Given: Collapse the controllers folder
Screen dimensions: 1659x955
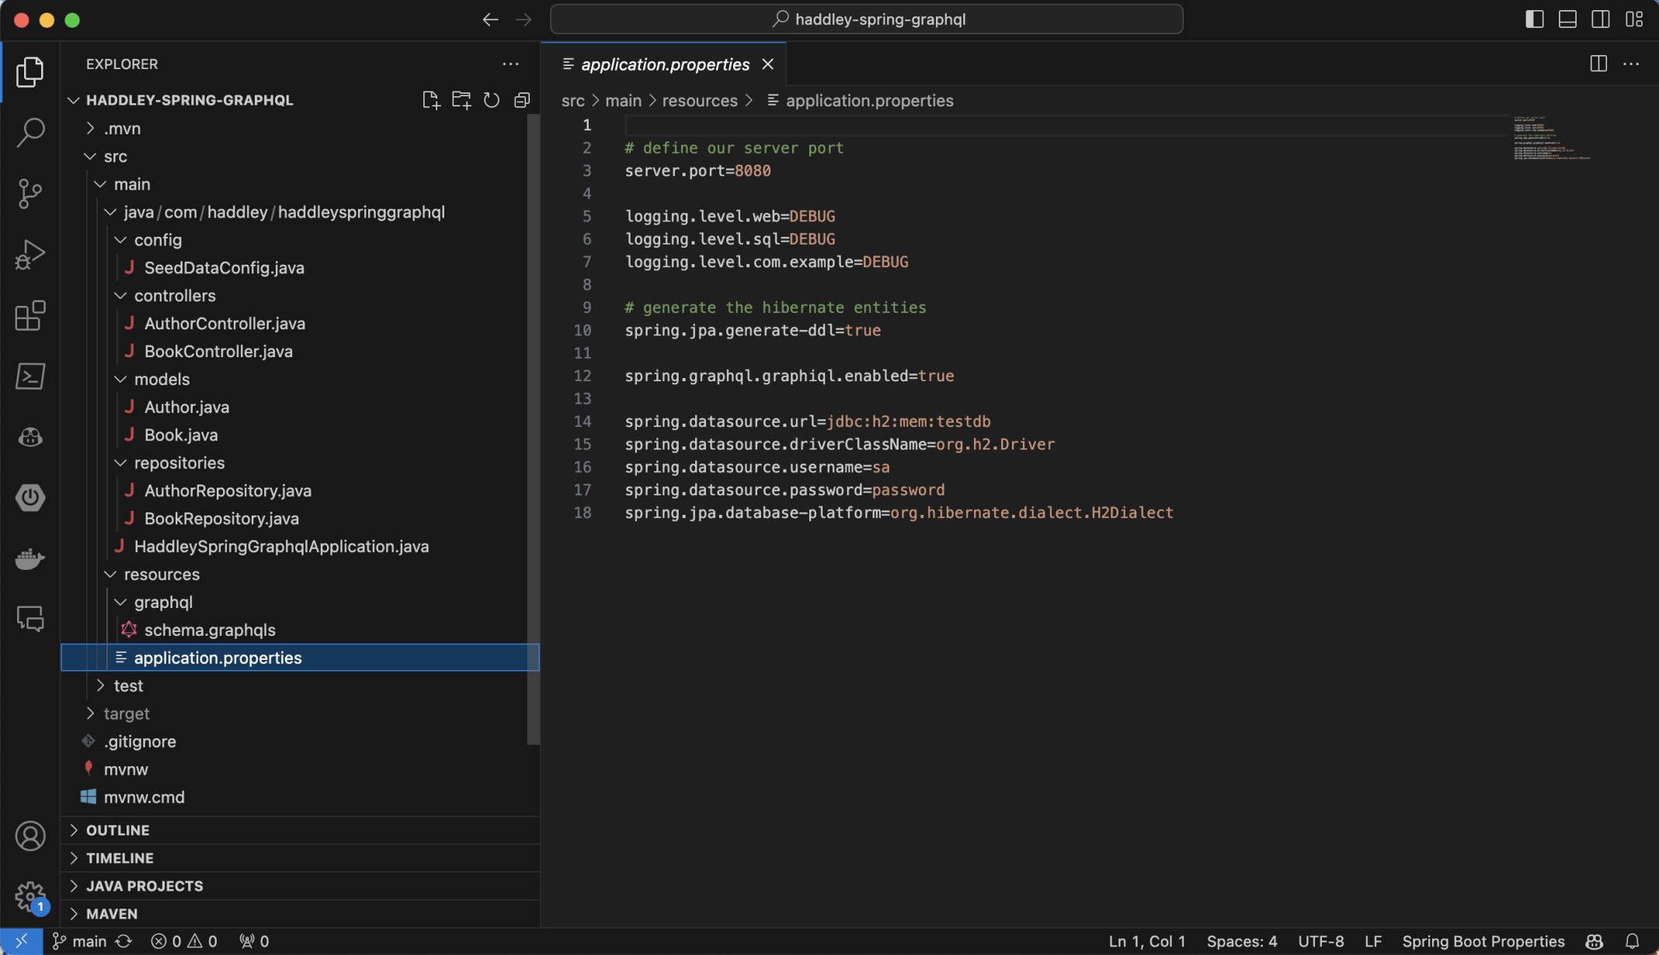Looking at the screenshot, I should (174, 296).
